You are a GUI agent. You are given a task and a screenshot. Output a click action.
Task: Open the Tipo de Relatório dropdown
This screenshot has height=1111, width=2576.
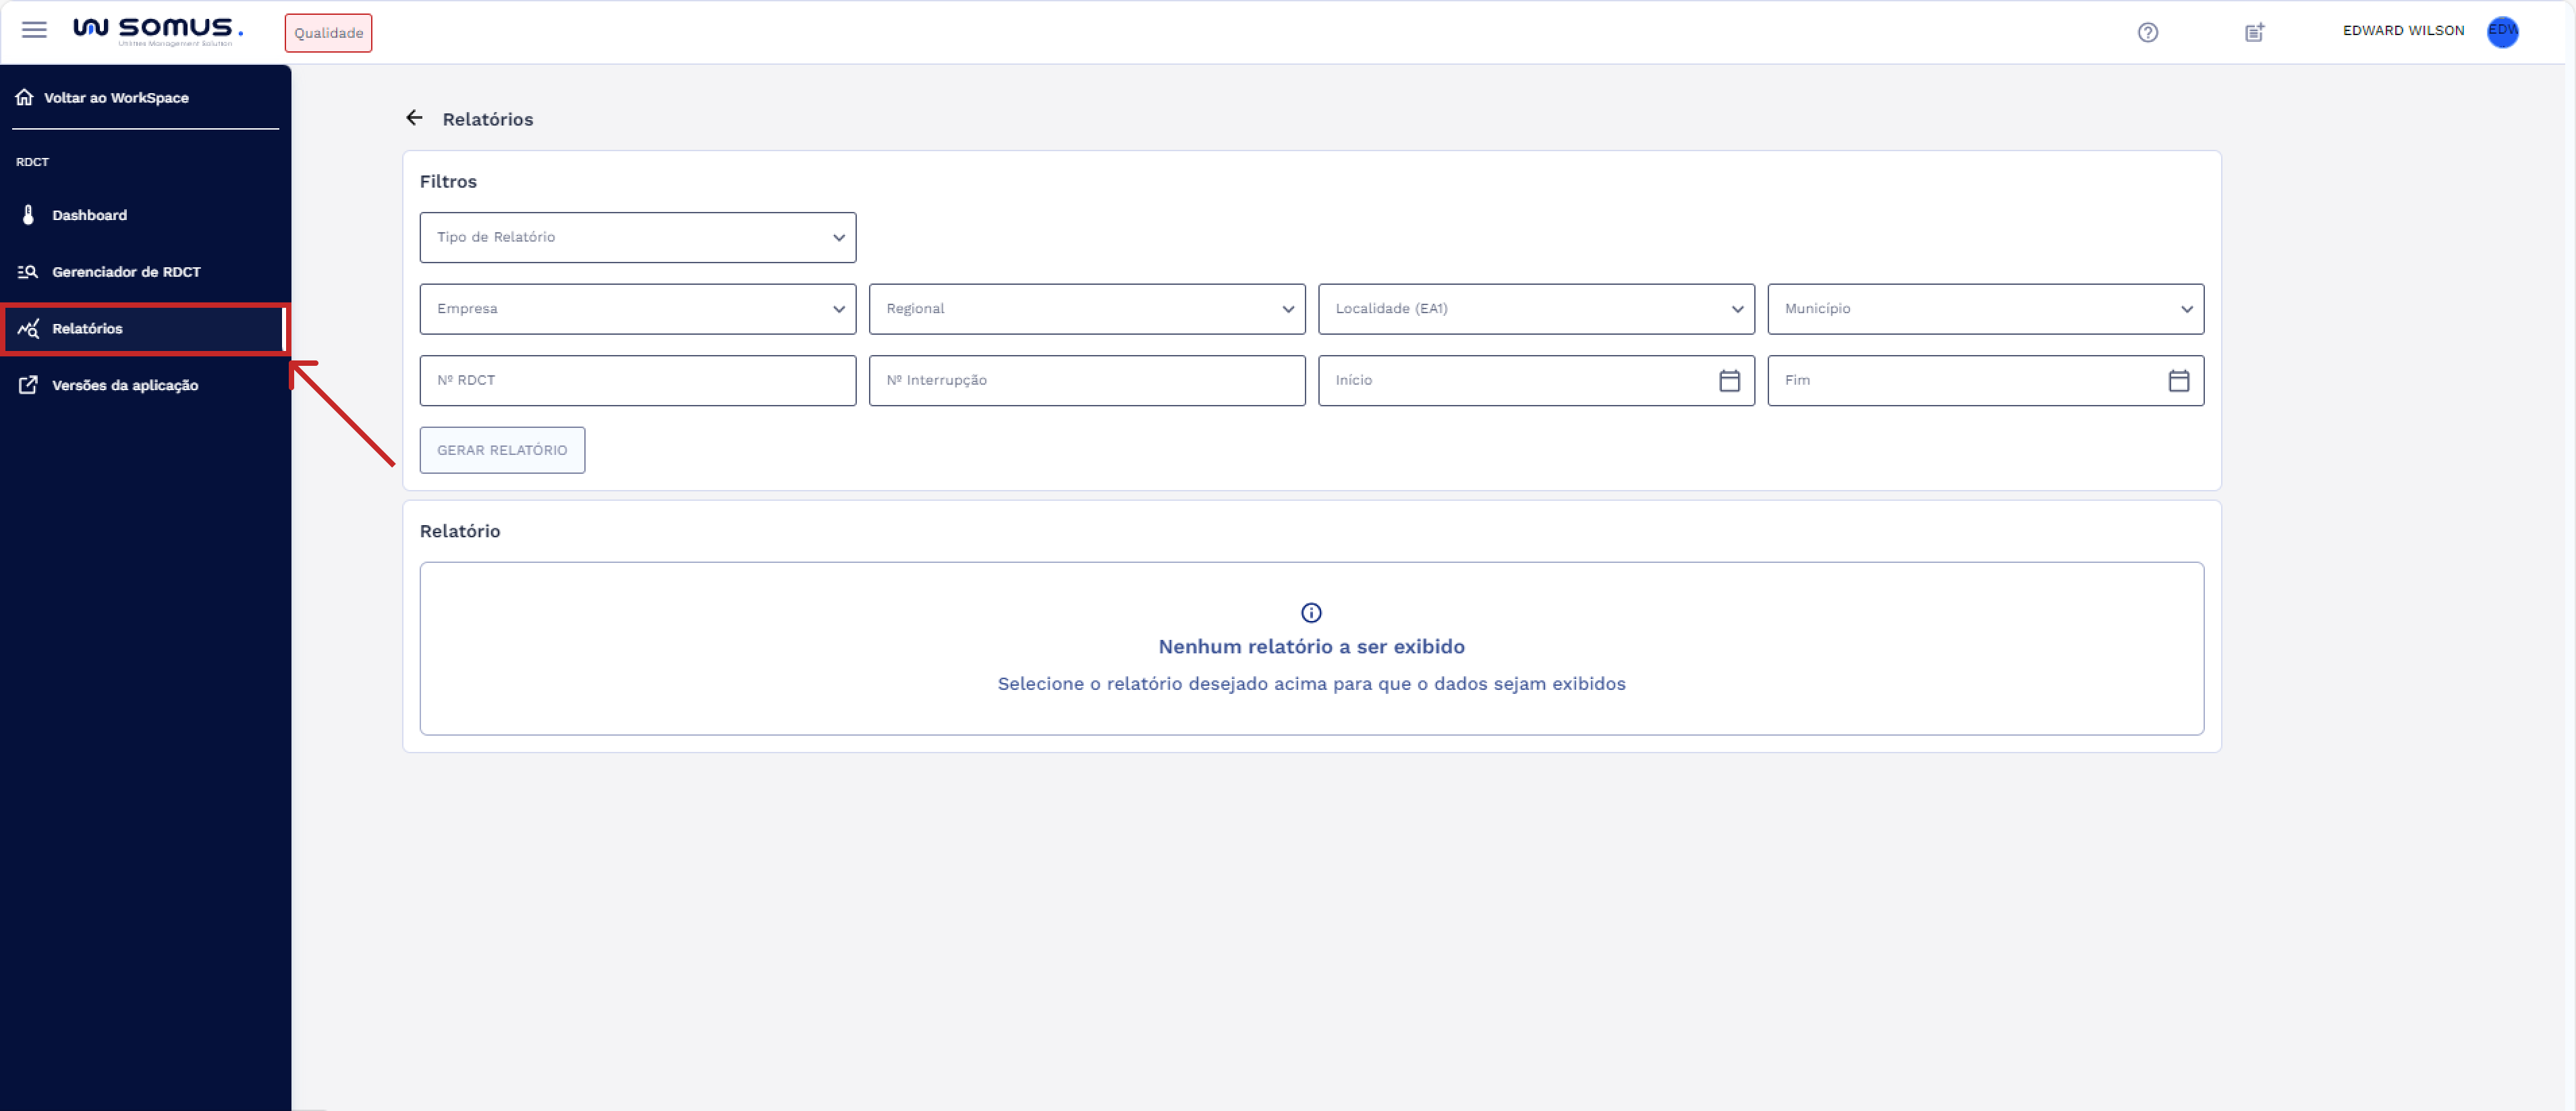[x=838, y=237]
